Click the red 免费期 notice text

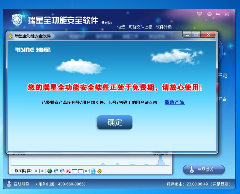point(115,87)
